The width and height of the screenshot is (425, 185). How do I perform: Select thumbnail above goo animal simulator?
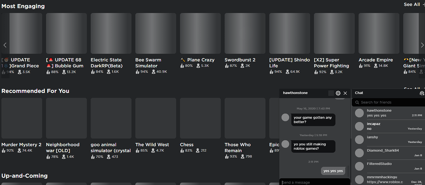point(111,118)
